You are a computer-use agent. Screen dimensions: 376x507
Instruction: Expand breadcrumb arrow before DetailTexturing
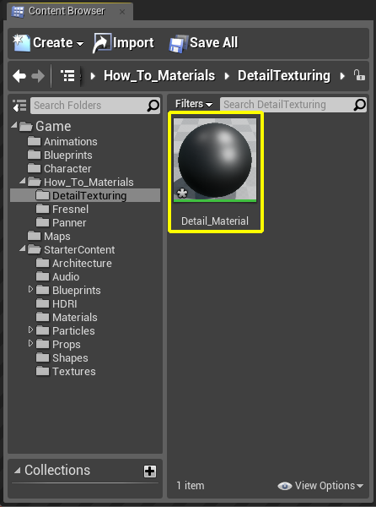[227, 76]
